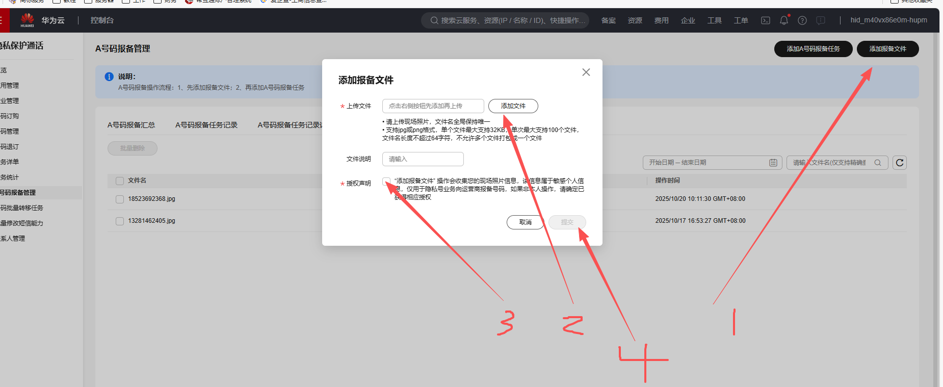The height and width of the screenshot is (387, 943).
Task: Tick the 授权声明 authorization checkbox
Action: click(x=386, y=182)
